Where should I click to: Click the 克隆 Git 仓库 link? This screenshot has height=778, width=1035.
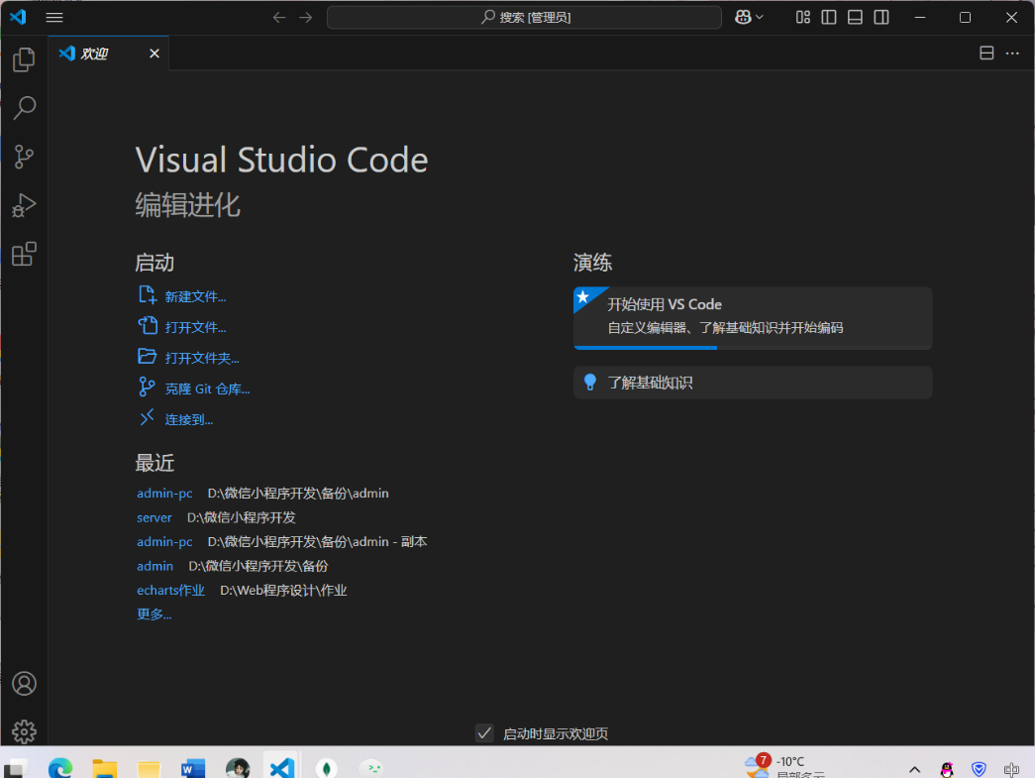coord(207,389)
